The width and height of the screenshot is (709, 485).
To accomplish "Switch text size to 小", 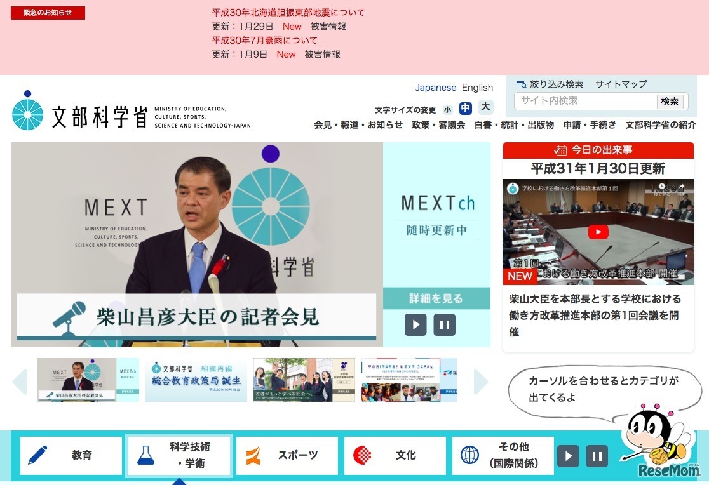I will click(x=447, y=109).
